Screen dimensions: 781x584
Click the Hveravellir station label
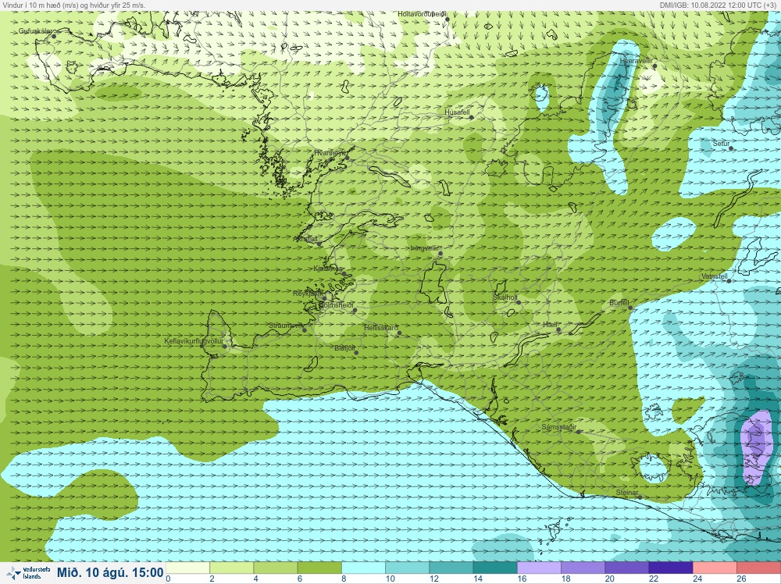point(636,61)
